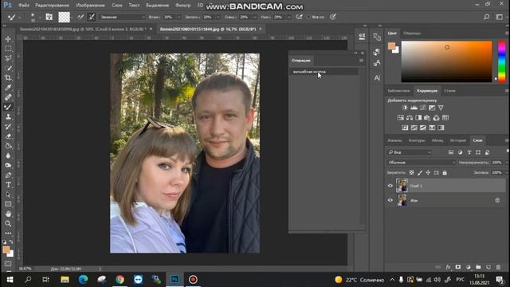The width and height of the screenshot is (510, 287).
Task: Click the vertical hue slider
Action: coord(501,61)
